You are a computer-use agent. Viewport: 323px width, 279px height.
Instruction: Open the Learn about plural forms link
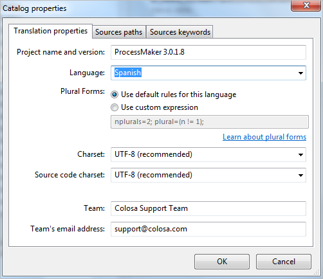coord(264,137)
